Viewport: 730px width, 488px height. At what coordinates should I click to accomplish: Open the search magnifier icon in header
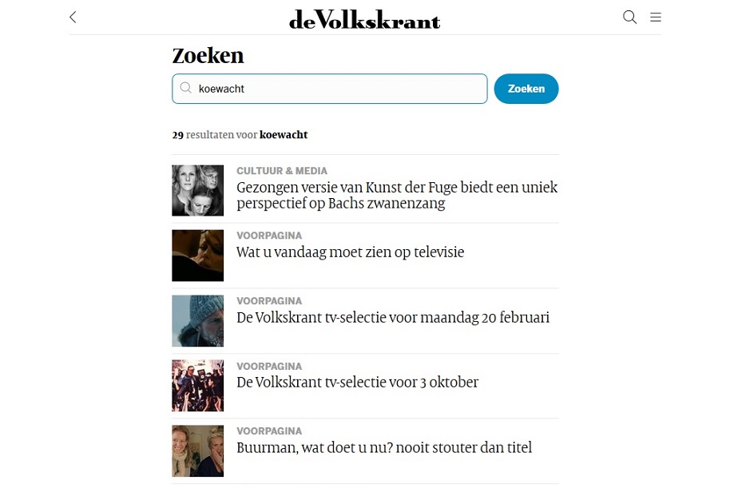click(629, 18)
